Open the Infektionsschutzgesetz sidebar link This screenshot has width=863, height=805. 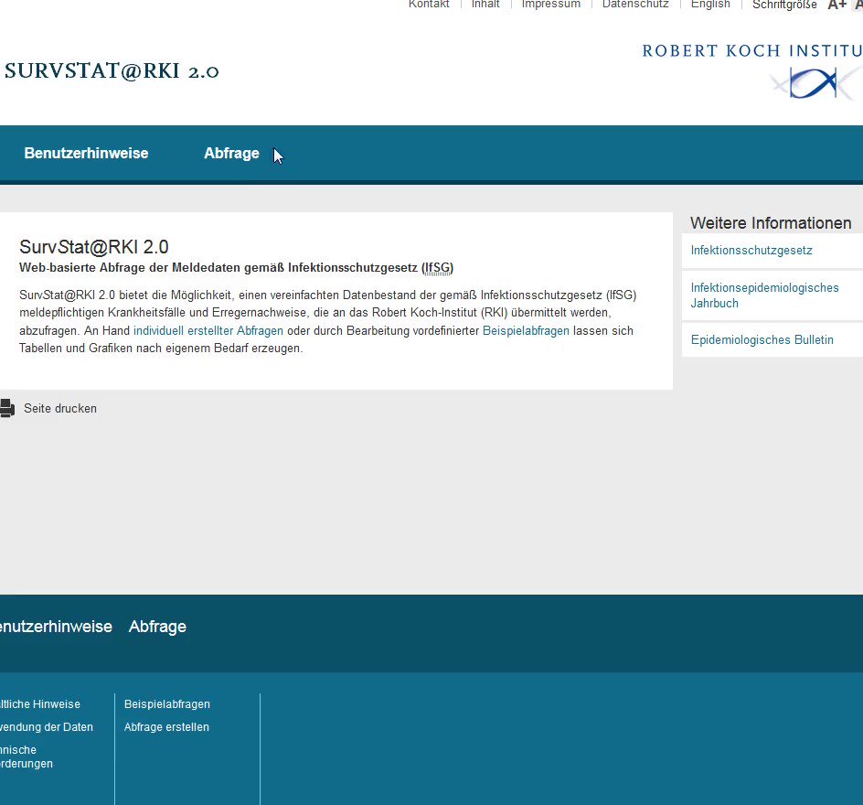click(x=751, y=251)
